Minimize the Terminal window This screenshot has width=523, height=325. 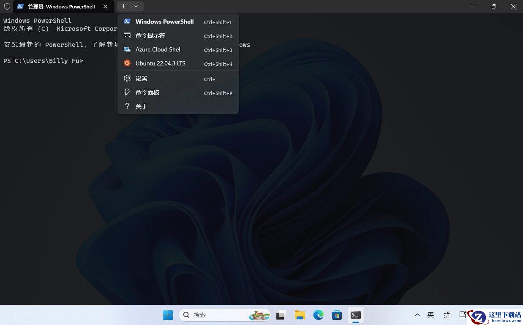click(x=475, y=6)
